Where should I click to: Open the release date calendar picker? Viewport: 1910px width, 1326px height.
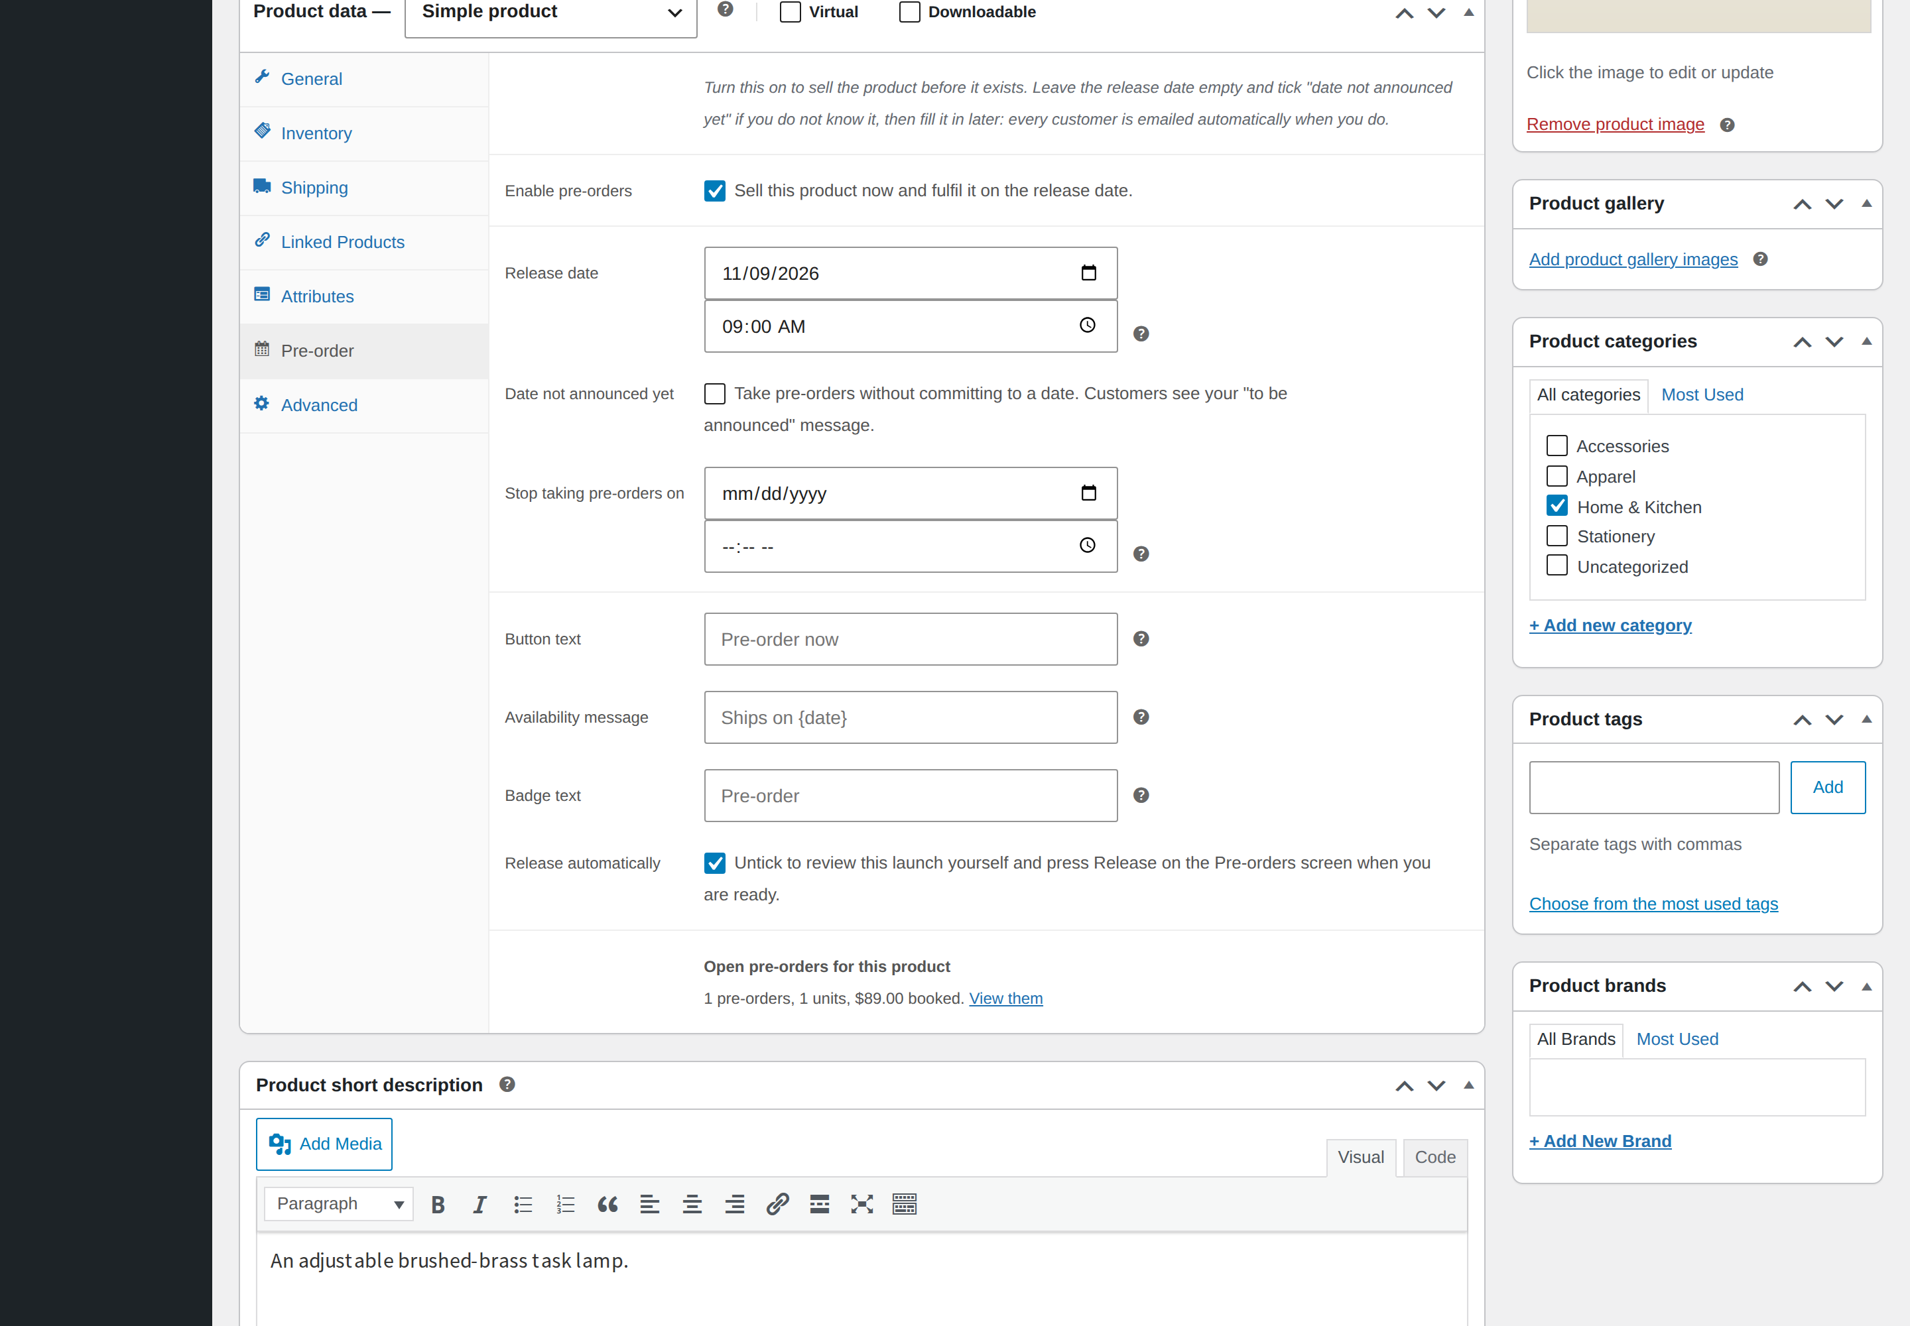(x=1089, y=272)
